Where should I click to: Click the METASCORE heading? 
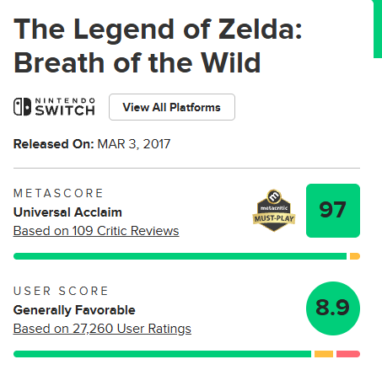point(58,193)
